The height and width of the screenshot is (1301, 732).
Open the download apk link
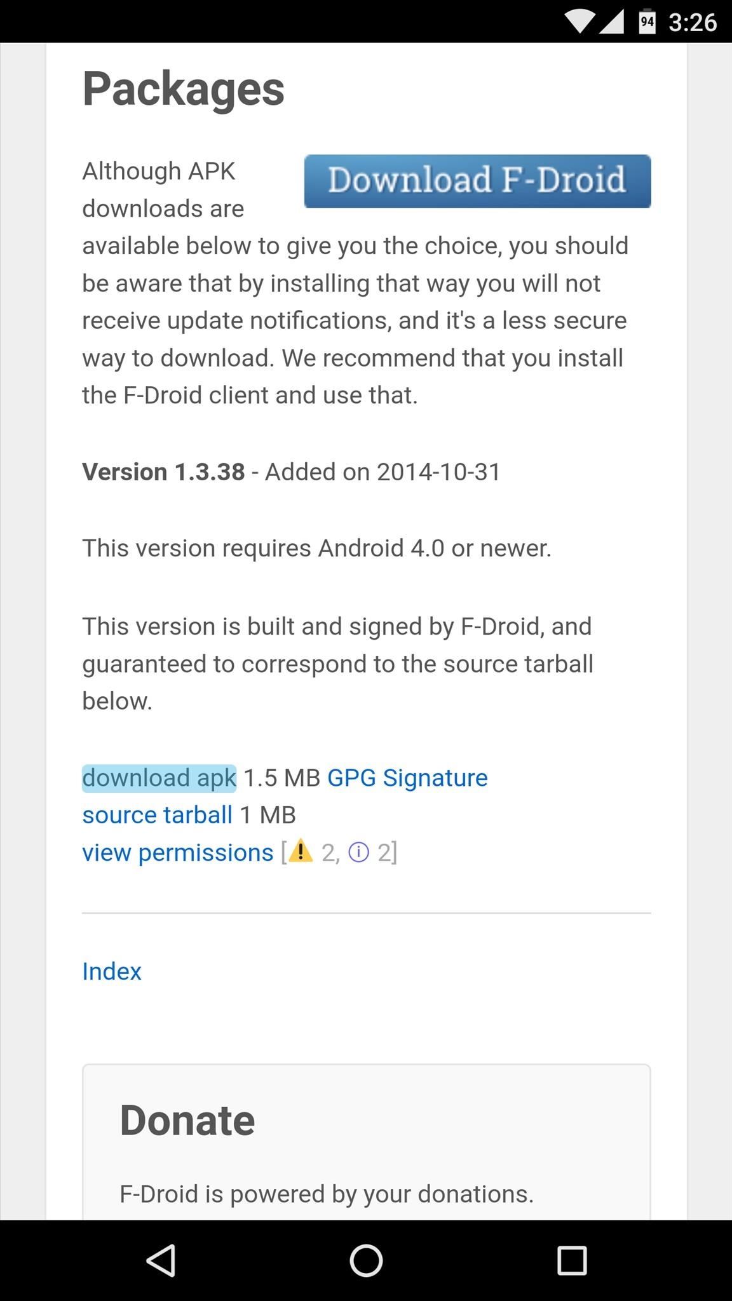(x=159, y=778)
